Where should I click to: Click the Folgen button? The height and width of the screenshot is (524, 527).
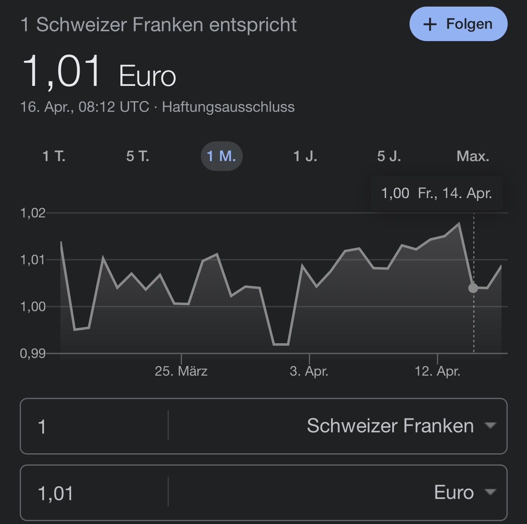click(x=458, y=24)
